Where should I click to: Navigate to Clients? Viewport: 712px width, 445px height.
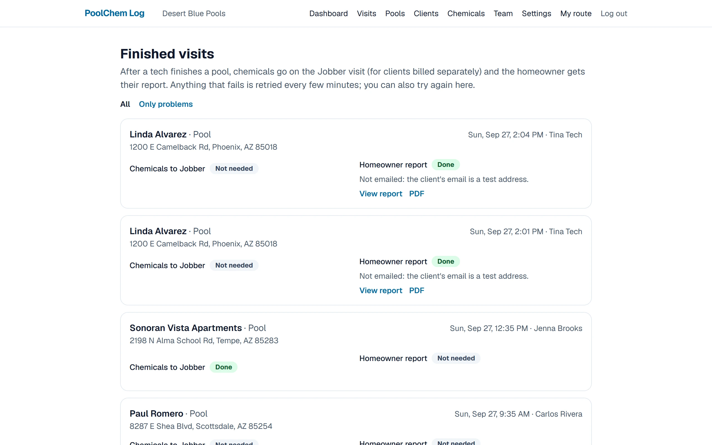click(426, 14)
